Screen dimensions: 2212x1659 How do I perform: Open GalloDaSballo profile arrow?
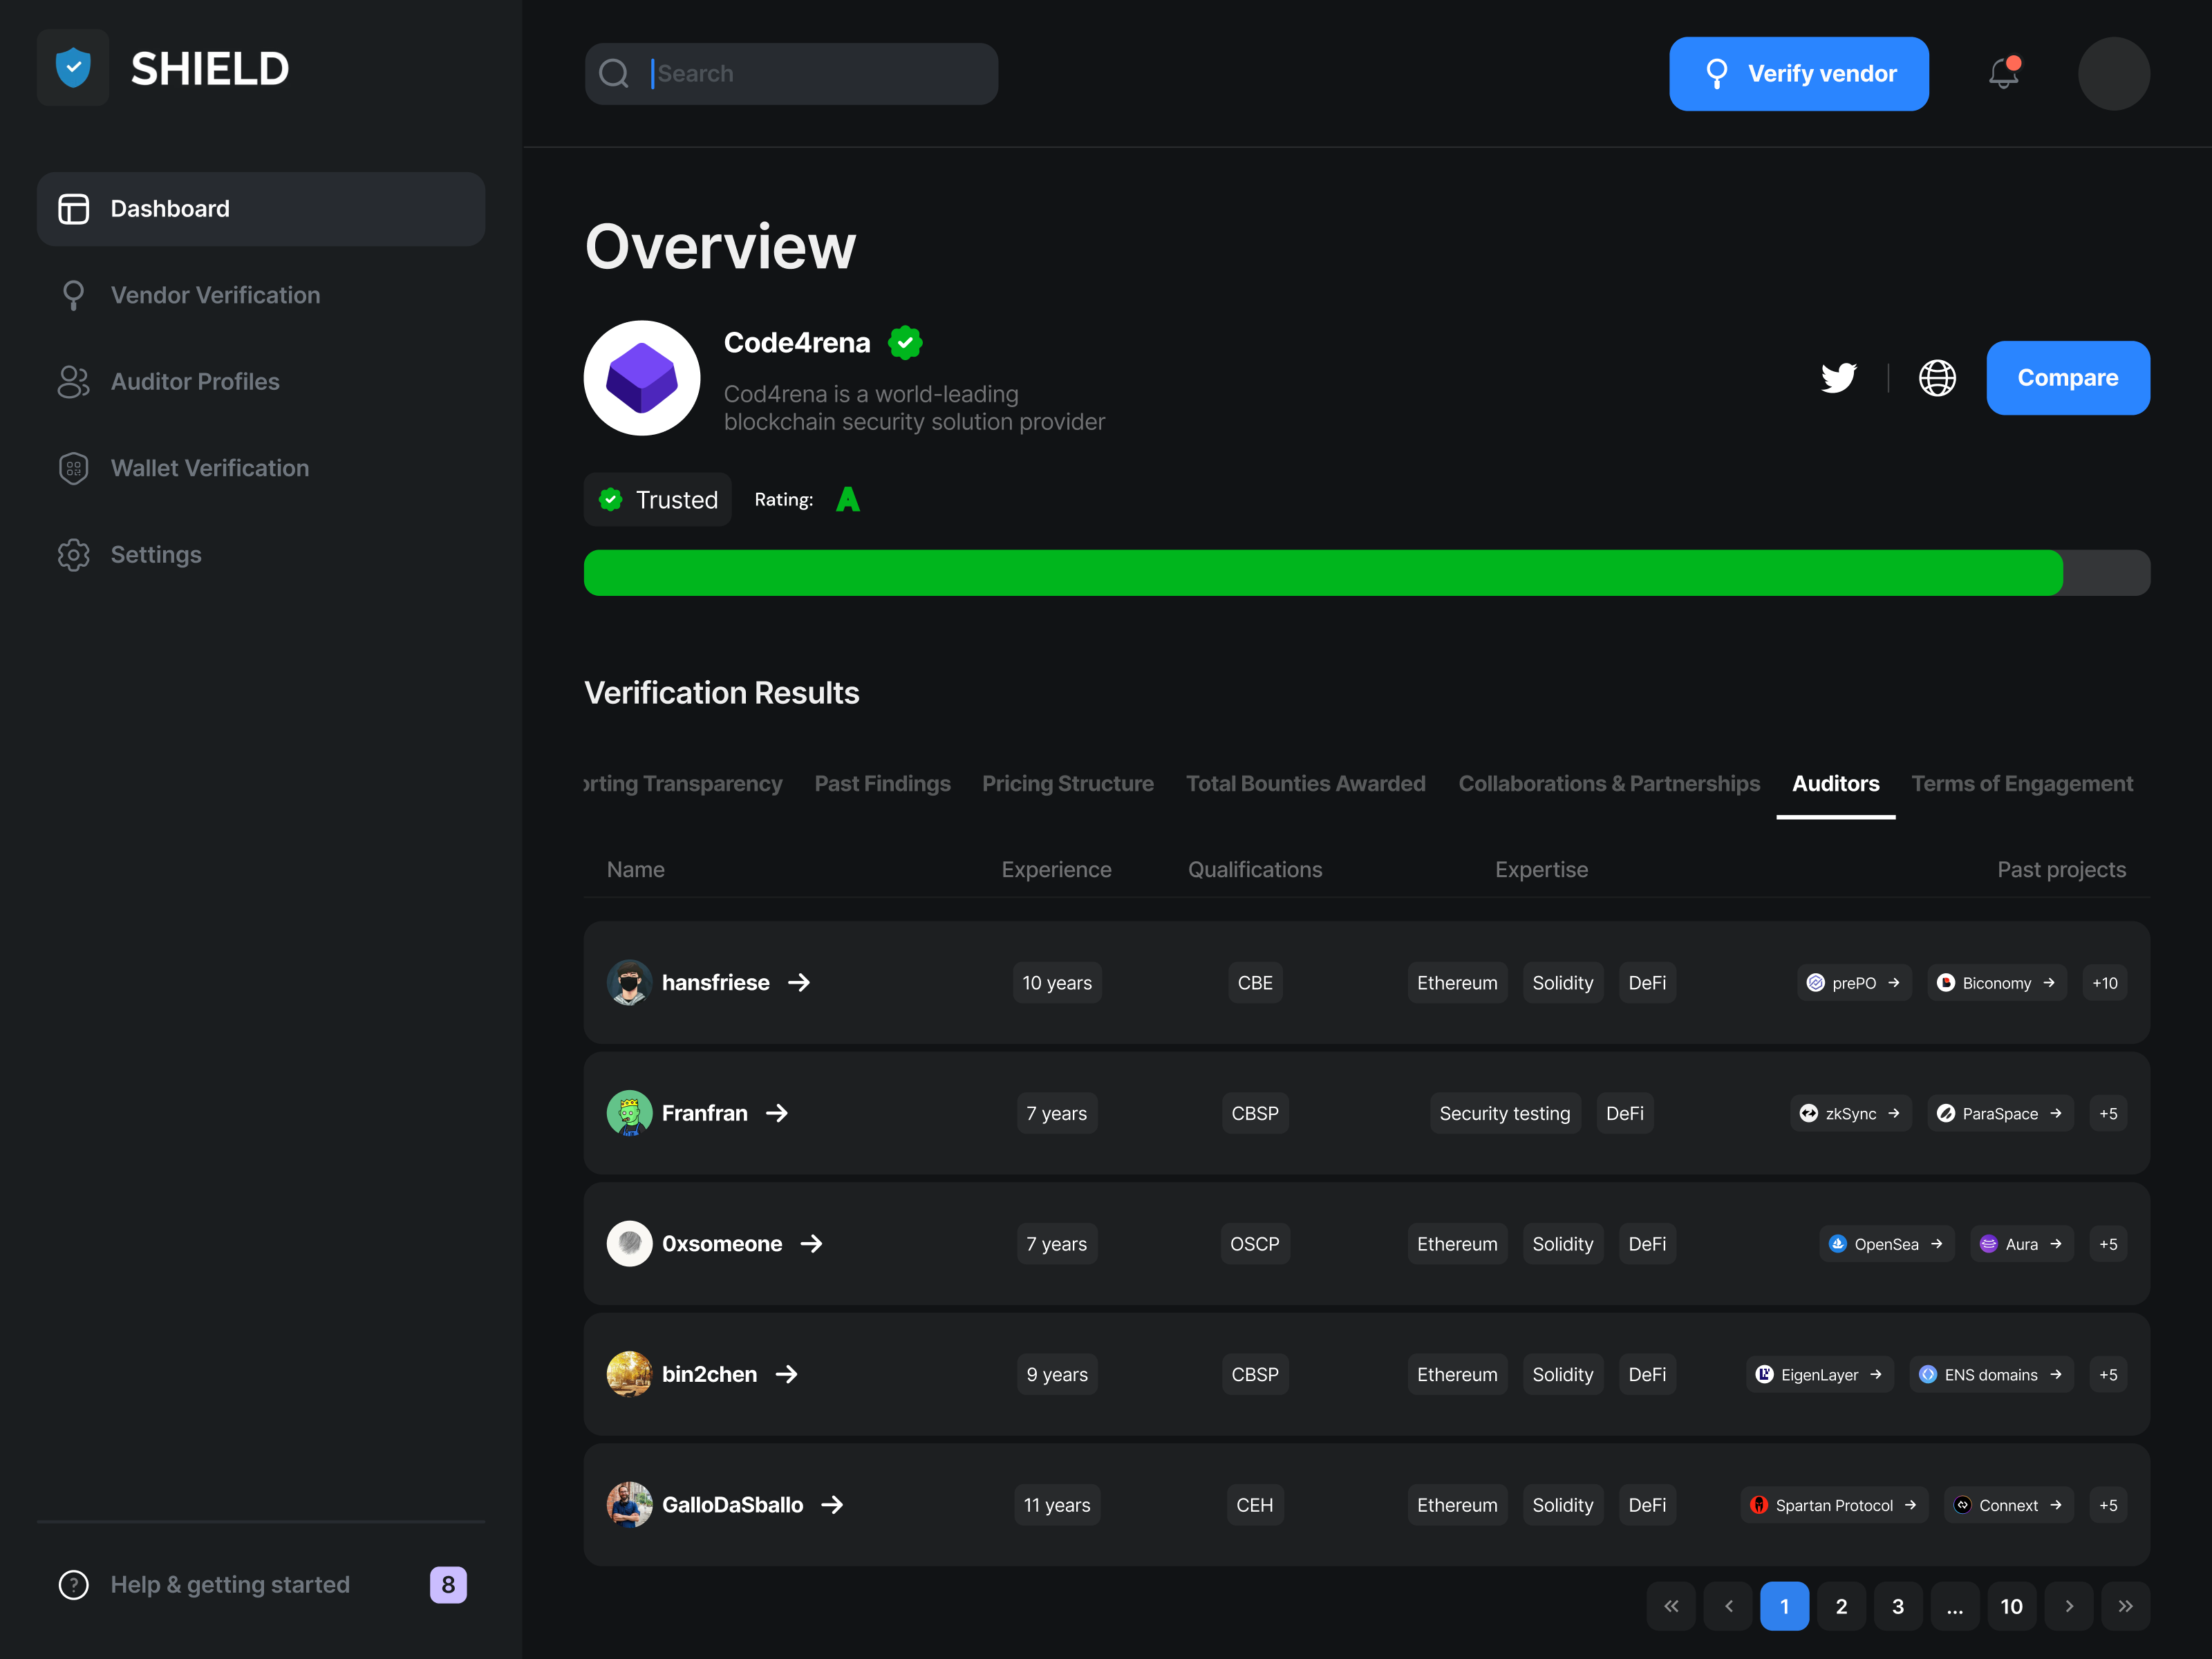point(832,1505)
